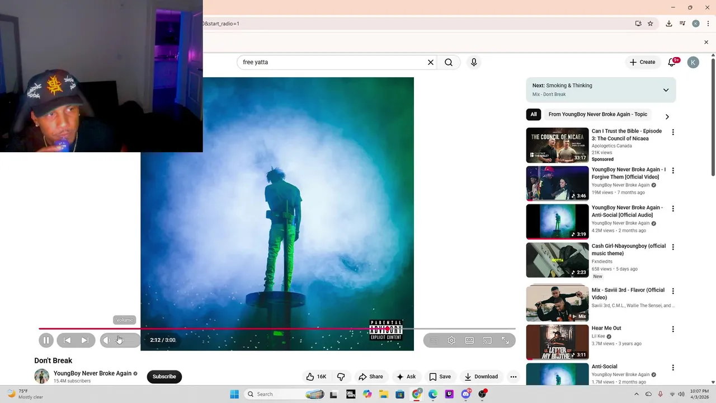Toggle subtitles/closed captions button
The height and width of the screenshot is (403, 716).
coord(434,340)
